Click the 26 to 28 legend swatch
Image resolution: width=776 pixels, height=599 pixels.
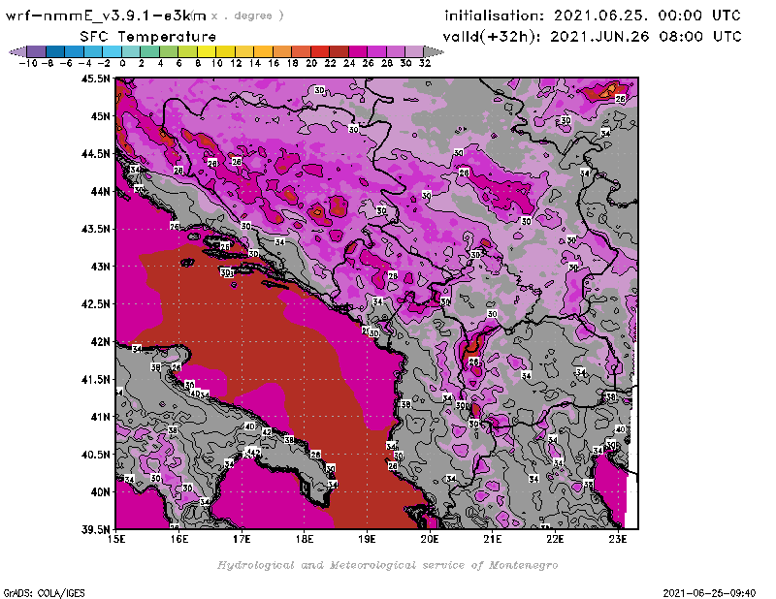(376, 51)
